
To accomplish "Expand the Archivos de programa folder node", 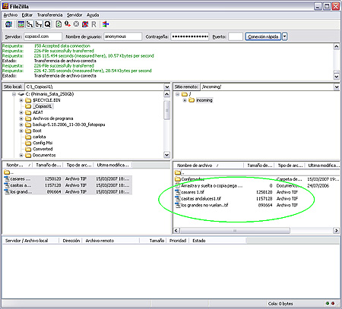I will pyautogui.click(x=21, y=118).
